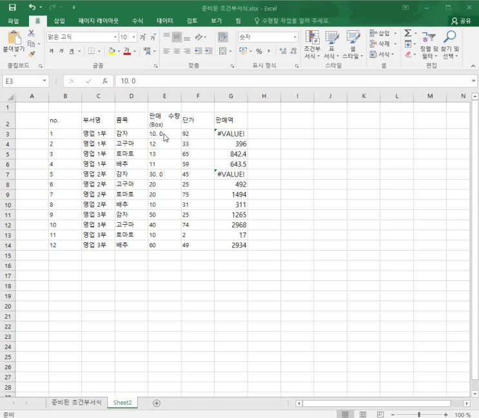This screenshot has height=418, width=479.
Task: Click the Copy icon
Action: 31,44
